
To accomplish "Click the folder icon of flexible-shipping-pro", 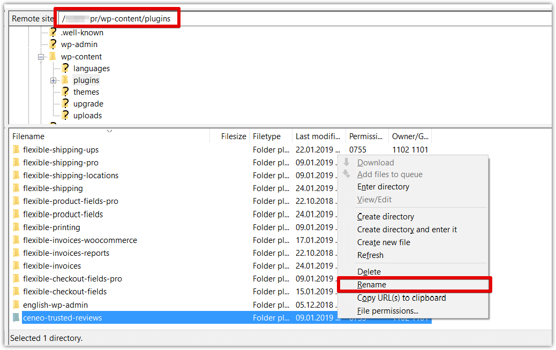I will point(16,163).
